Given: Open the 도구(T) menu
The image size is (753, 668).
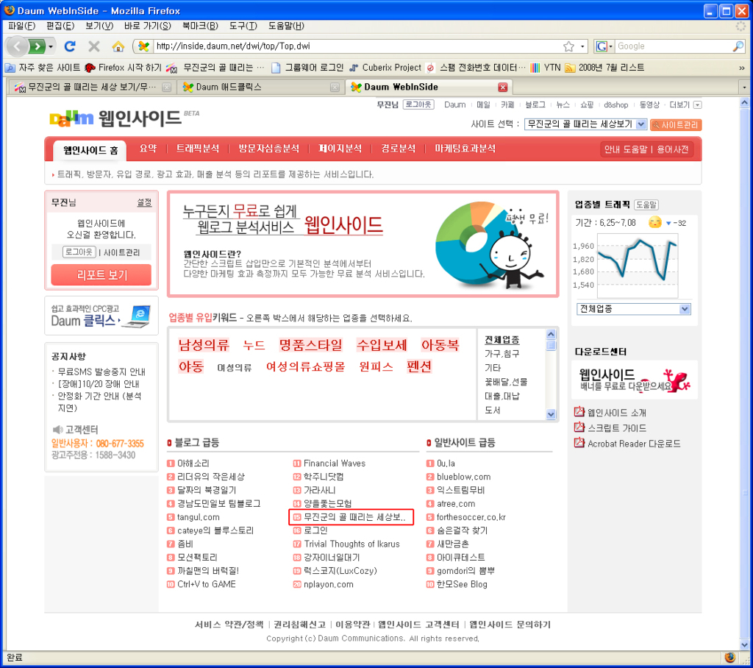Looking at the screenshot, I should 243,26.
